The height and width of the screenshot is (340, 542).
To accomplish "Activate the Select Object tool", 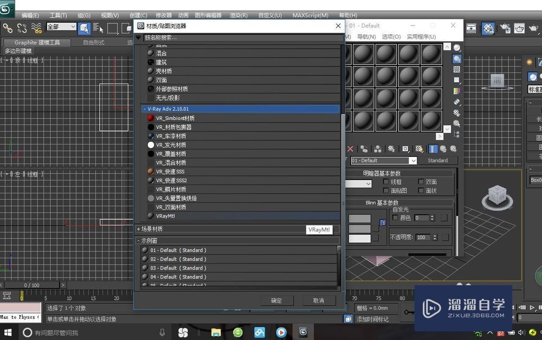I will [86, 28].
